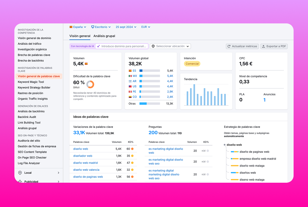Open the España country dropdown
The image size is (308, 207).
[77, 27]
